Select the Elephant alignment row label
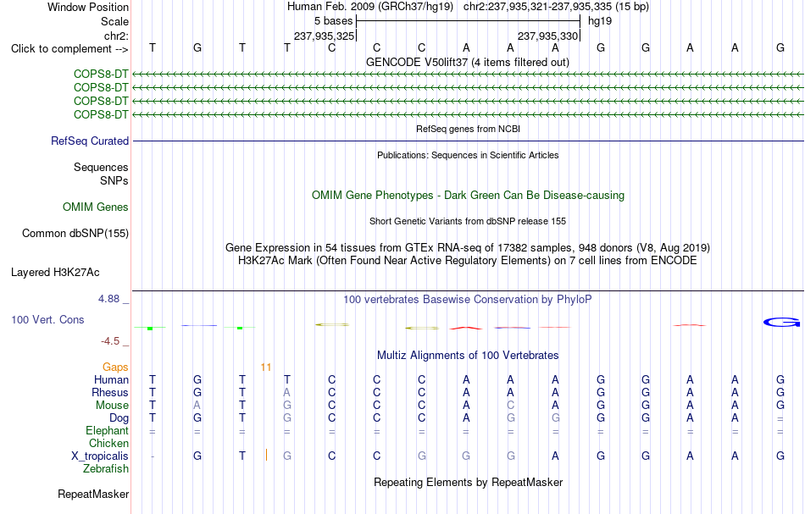 pyautogui.click(x=107, y=430)
